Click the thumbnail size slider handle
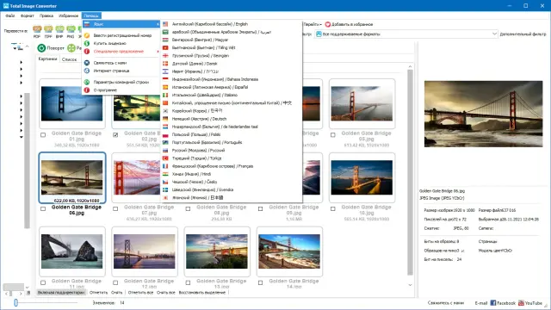This screenshot has height=310, width=551. pos(15,302)
